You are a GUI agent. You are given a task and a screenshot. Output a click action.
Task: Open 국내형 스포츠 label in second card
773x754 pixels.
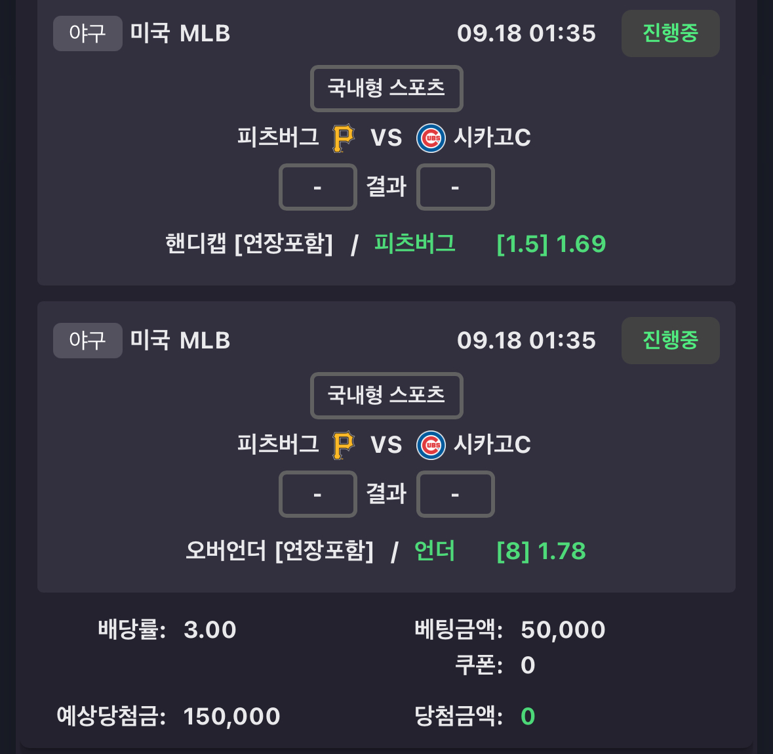point(387,396)
